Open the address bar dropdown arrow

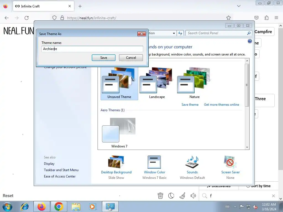[174, 33]
